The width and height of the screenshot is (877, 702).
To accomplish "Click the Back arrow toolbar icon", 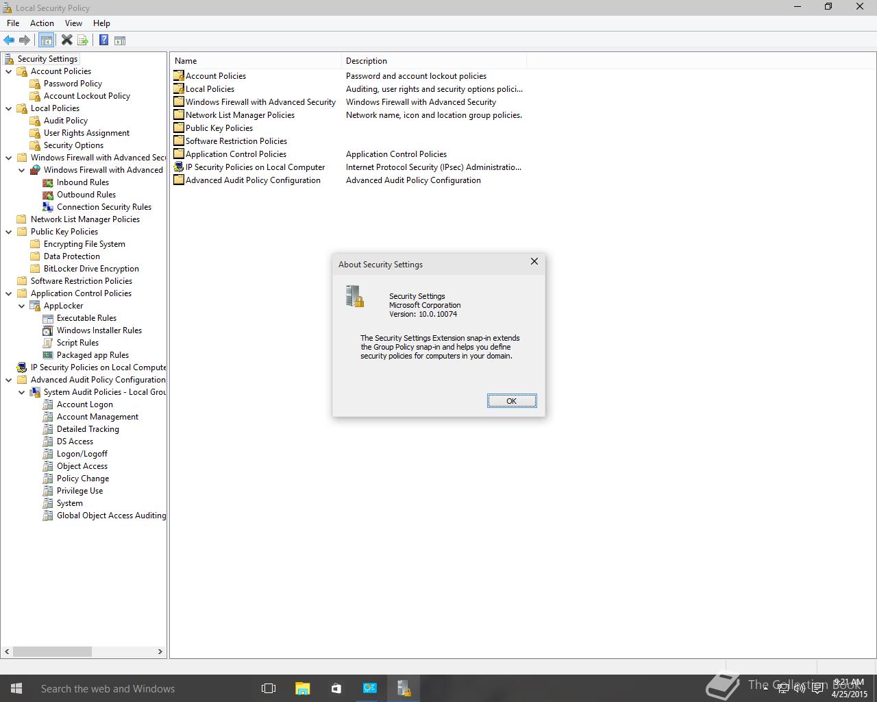I will click(9, 40).
